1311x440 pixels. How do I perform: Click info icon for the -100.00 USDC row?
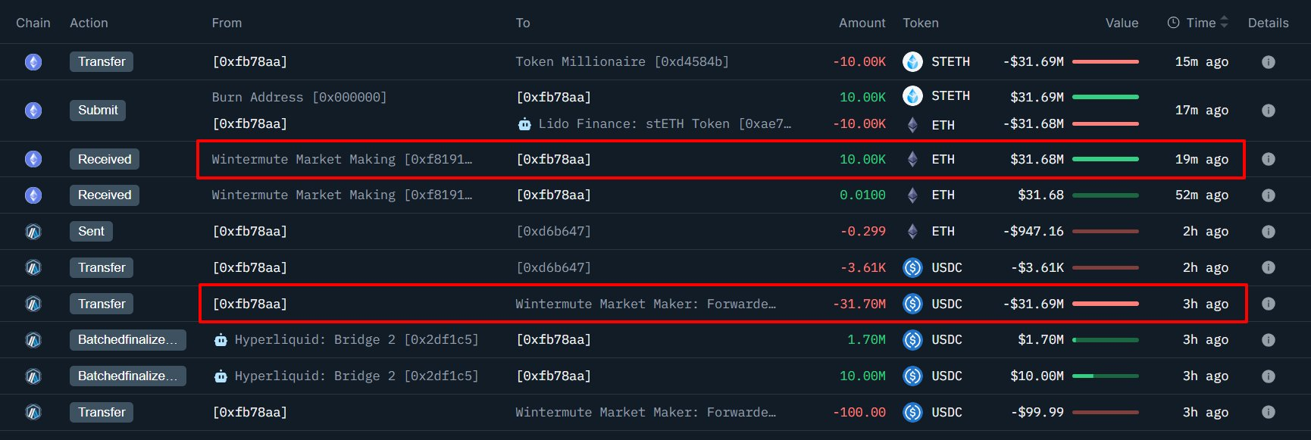click(1268, 413)
